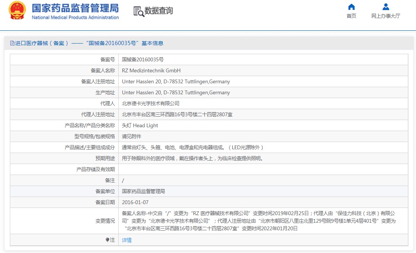The width and height of the screenshot is (416, 253).
Task: Click the document icon beside 进口医疗器械
Action: tap(12, 43)
